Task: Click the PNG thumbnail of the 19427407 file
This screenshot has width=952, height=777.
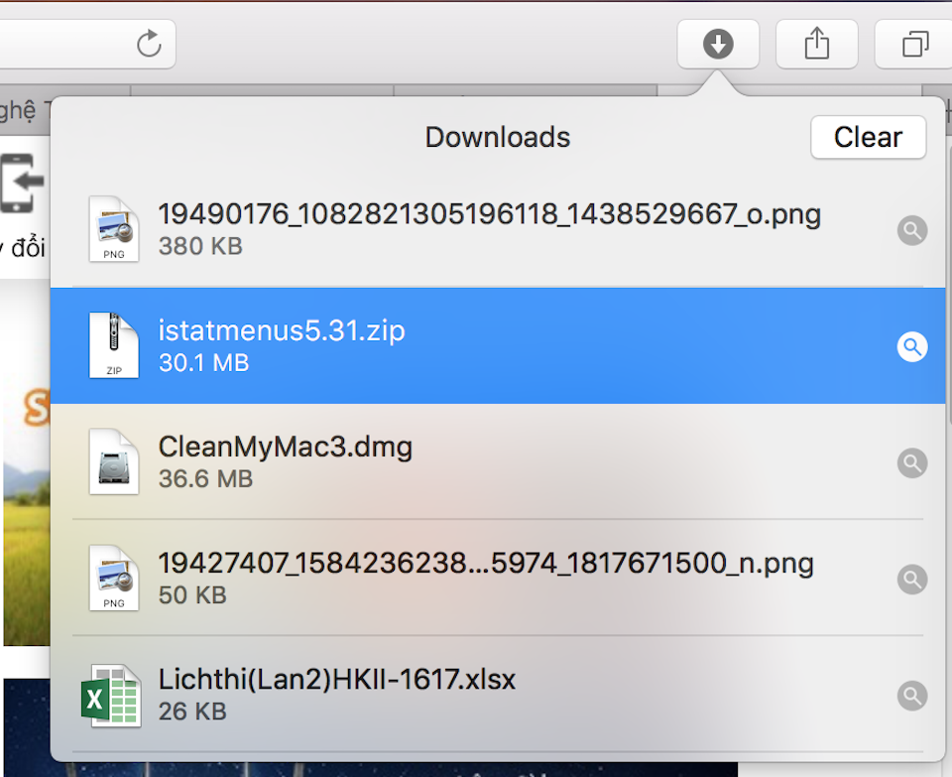Action: [x=113, y=579]
